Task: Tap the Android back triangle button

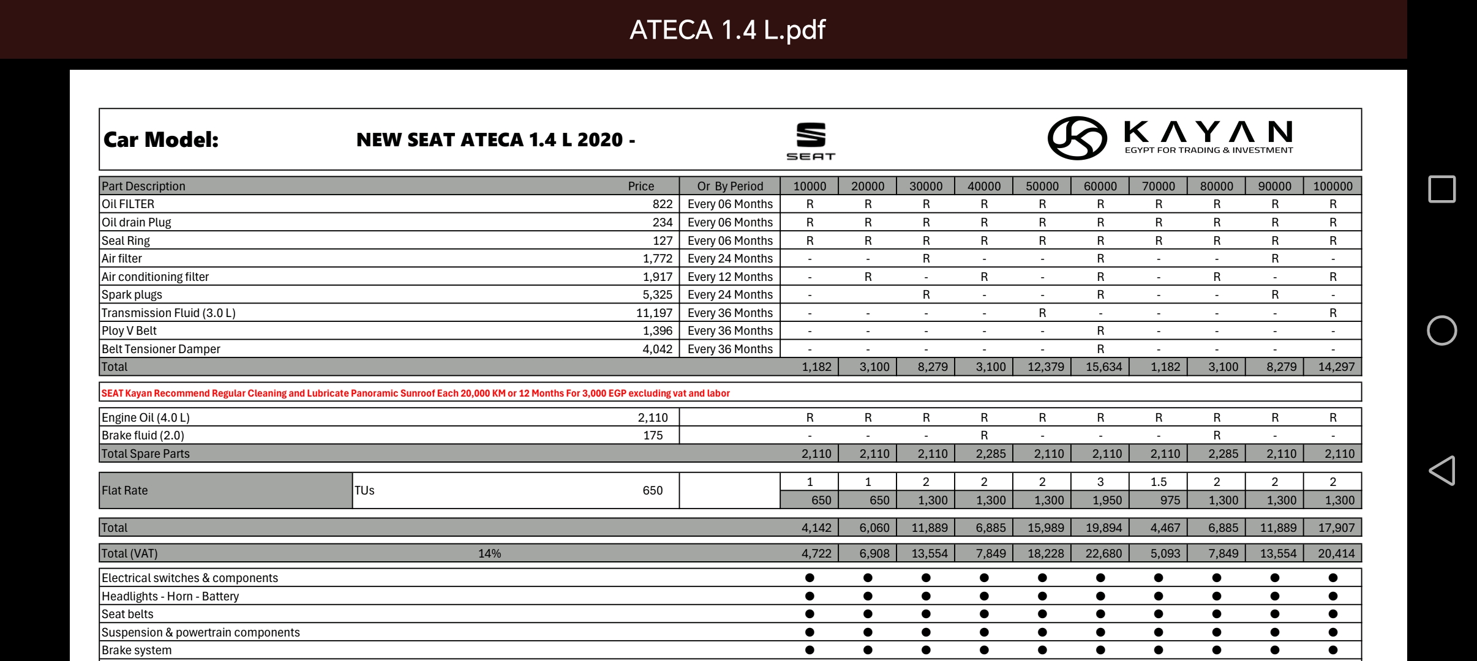Action: (x=1441, y=471)
